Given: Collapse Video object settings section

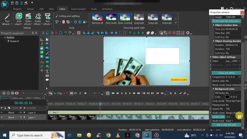Looking at the screenshot, I should coord(211,57).
